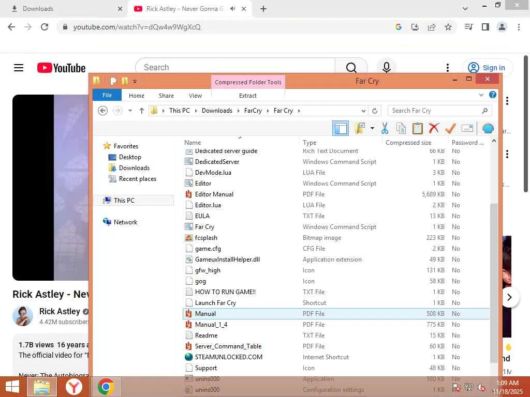Open the File ribbon tab
This screenshot has height=397, width=530.
(x=107, y=96)
